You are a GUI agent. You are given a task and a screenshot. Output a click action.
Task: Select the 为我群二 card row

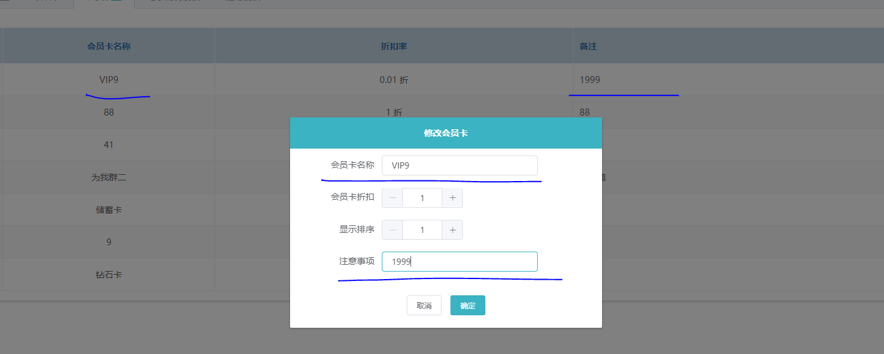109,177
